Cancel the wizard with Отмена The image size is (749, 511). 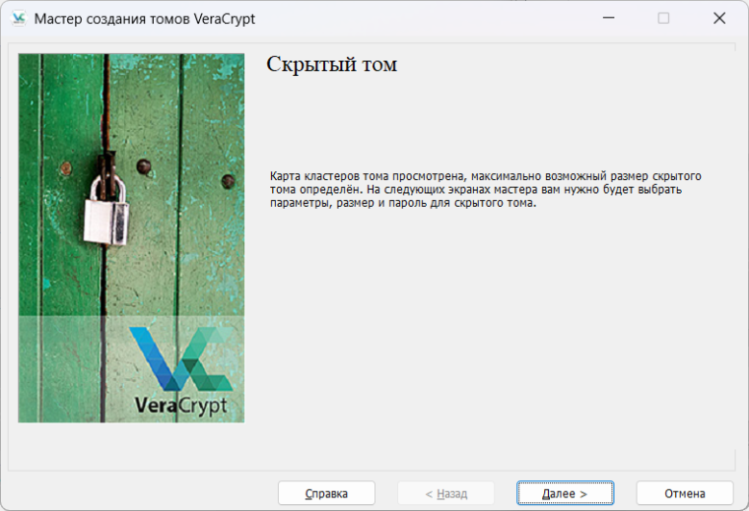[684, 493]
